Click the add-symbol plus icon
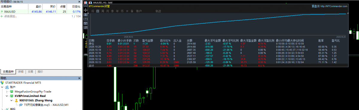The width and height of the screenshot is (359, 110). 2,16
